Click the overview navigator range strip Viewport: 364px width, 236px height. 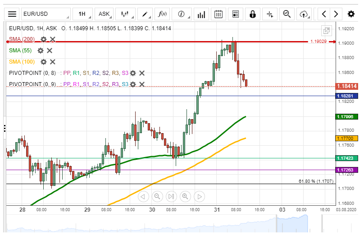coord(180,223)
